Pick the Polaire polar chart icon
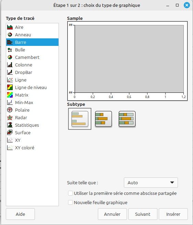 [x=10, y=110]
